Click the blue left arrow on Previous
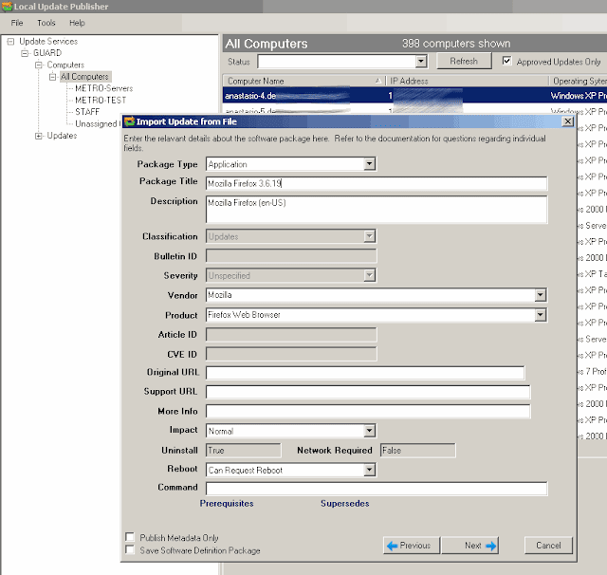 (x=392, y=546)
